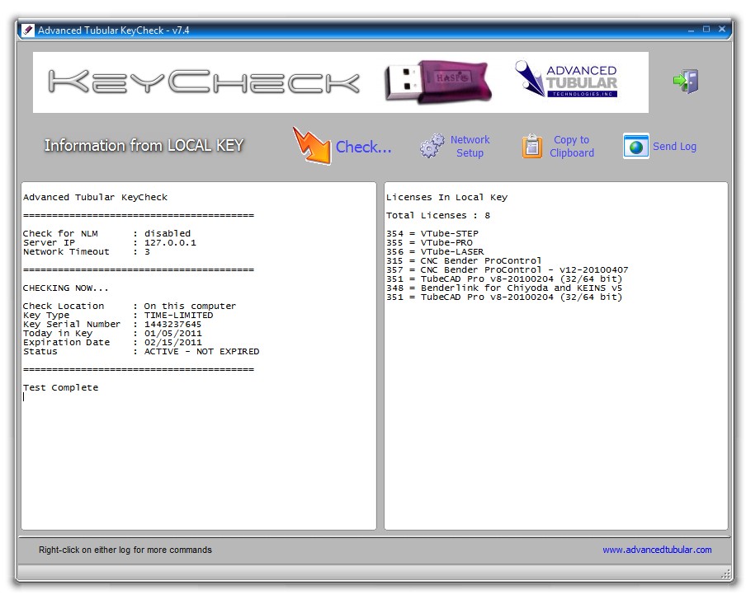Click 'Total Licenses : 8' text
Image resolution: width=746 pixels, height=604 pixels.
[438, 215]
